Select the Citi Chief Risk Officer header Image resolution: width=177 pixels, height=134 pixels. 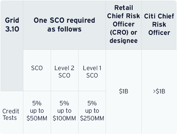pyautogui.click(x=159, y=24)
